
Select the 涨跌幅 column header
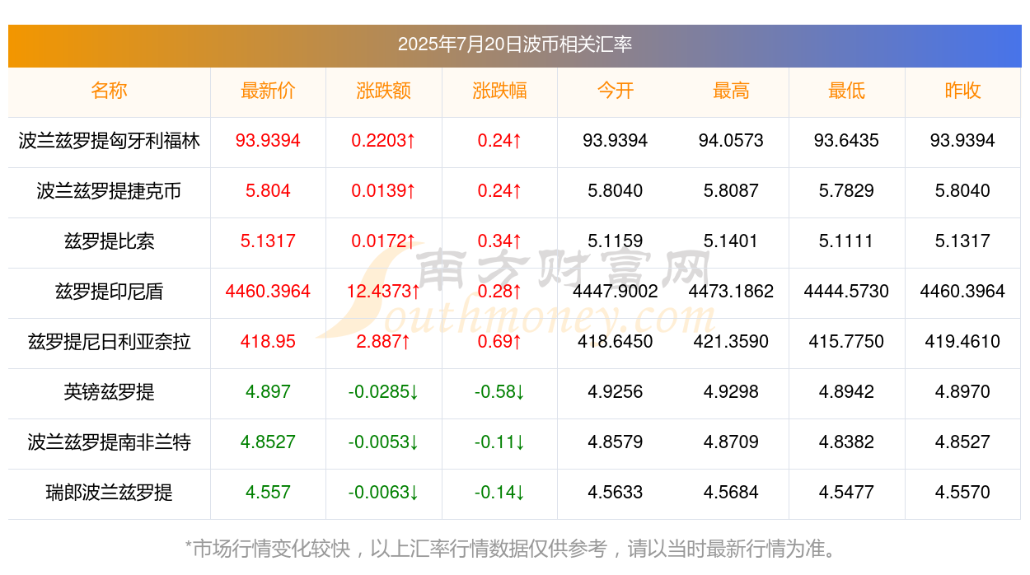tap(499, 91)
